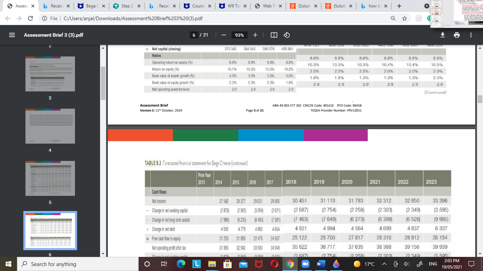Switch to the Step 2 browser tab

point(127,6)
